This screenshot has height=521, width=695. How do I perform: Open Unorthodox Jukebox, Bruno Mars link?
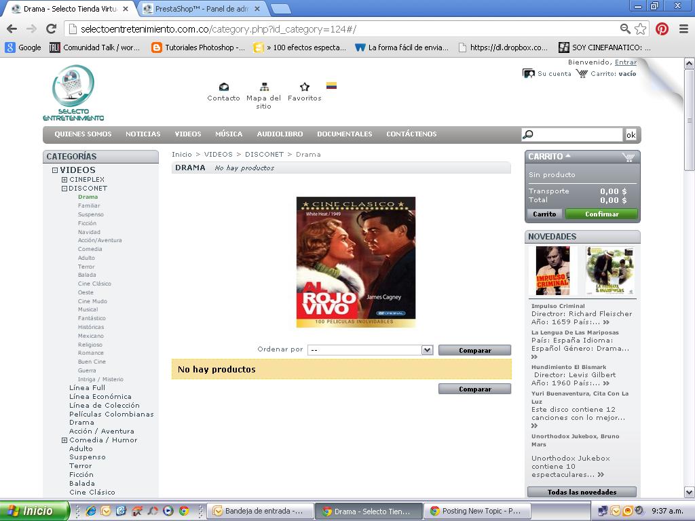click(x=575, y=440)
